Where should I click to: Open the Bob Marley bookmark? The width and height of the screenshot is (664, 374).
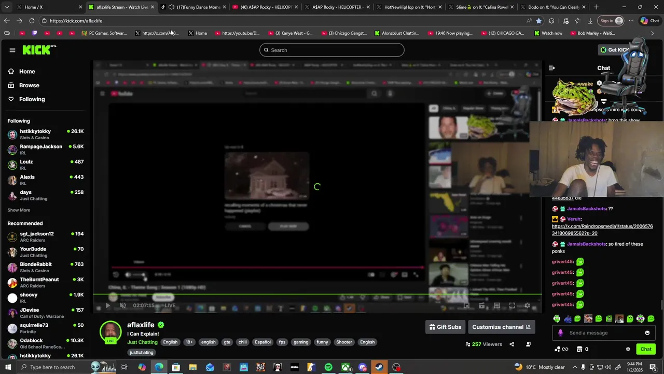[592, 33]
